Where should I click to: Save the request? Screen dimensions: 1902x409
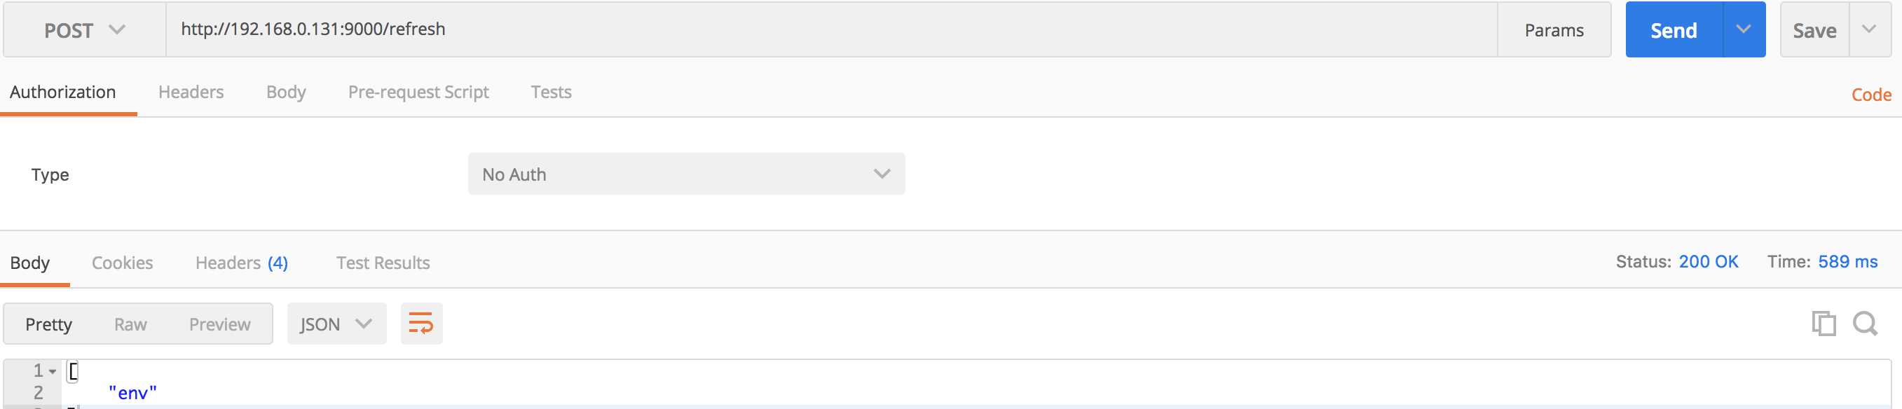[1814, 29]
